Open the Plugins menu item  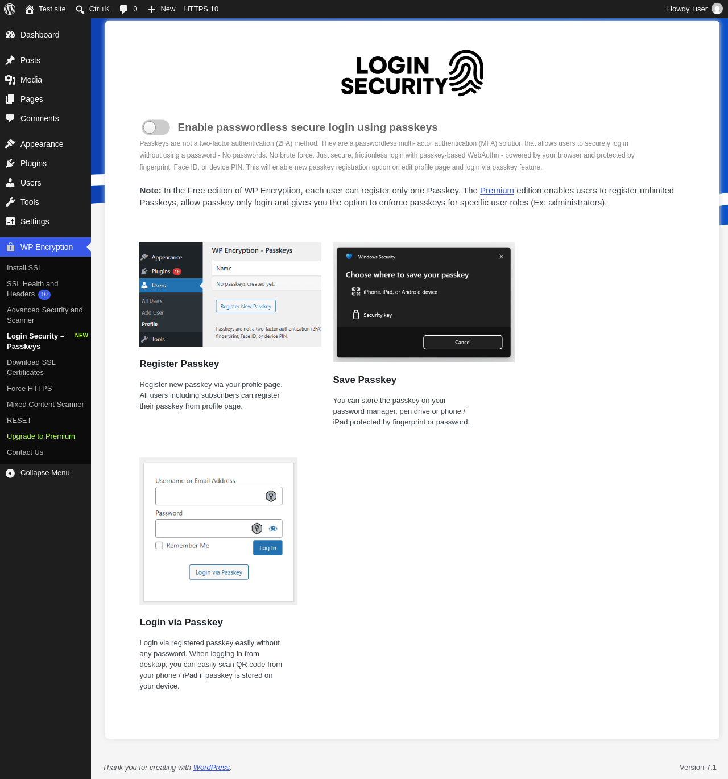[45, 163]
